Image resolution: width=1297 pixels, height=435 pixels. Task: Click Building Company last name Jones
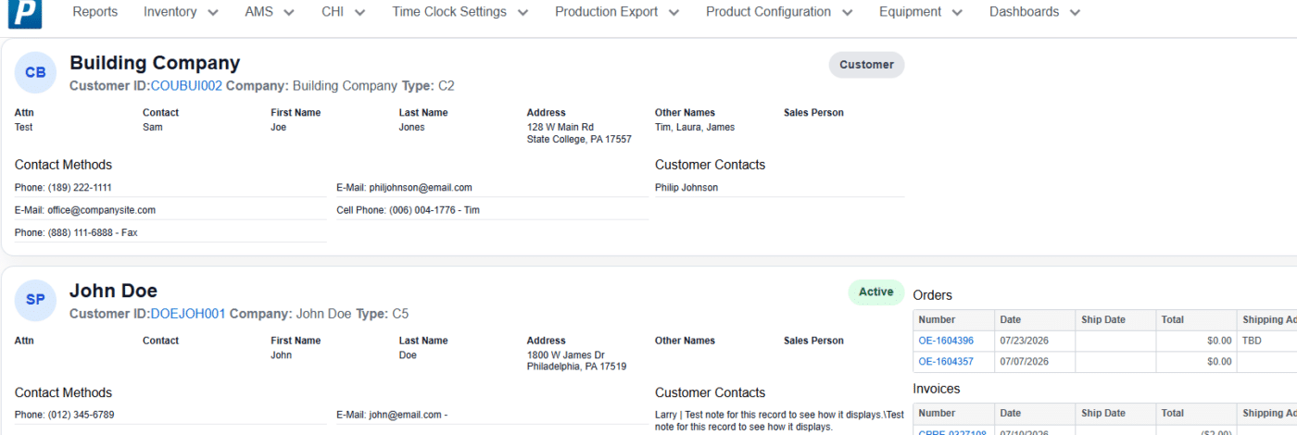point(411,127)
